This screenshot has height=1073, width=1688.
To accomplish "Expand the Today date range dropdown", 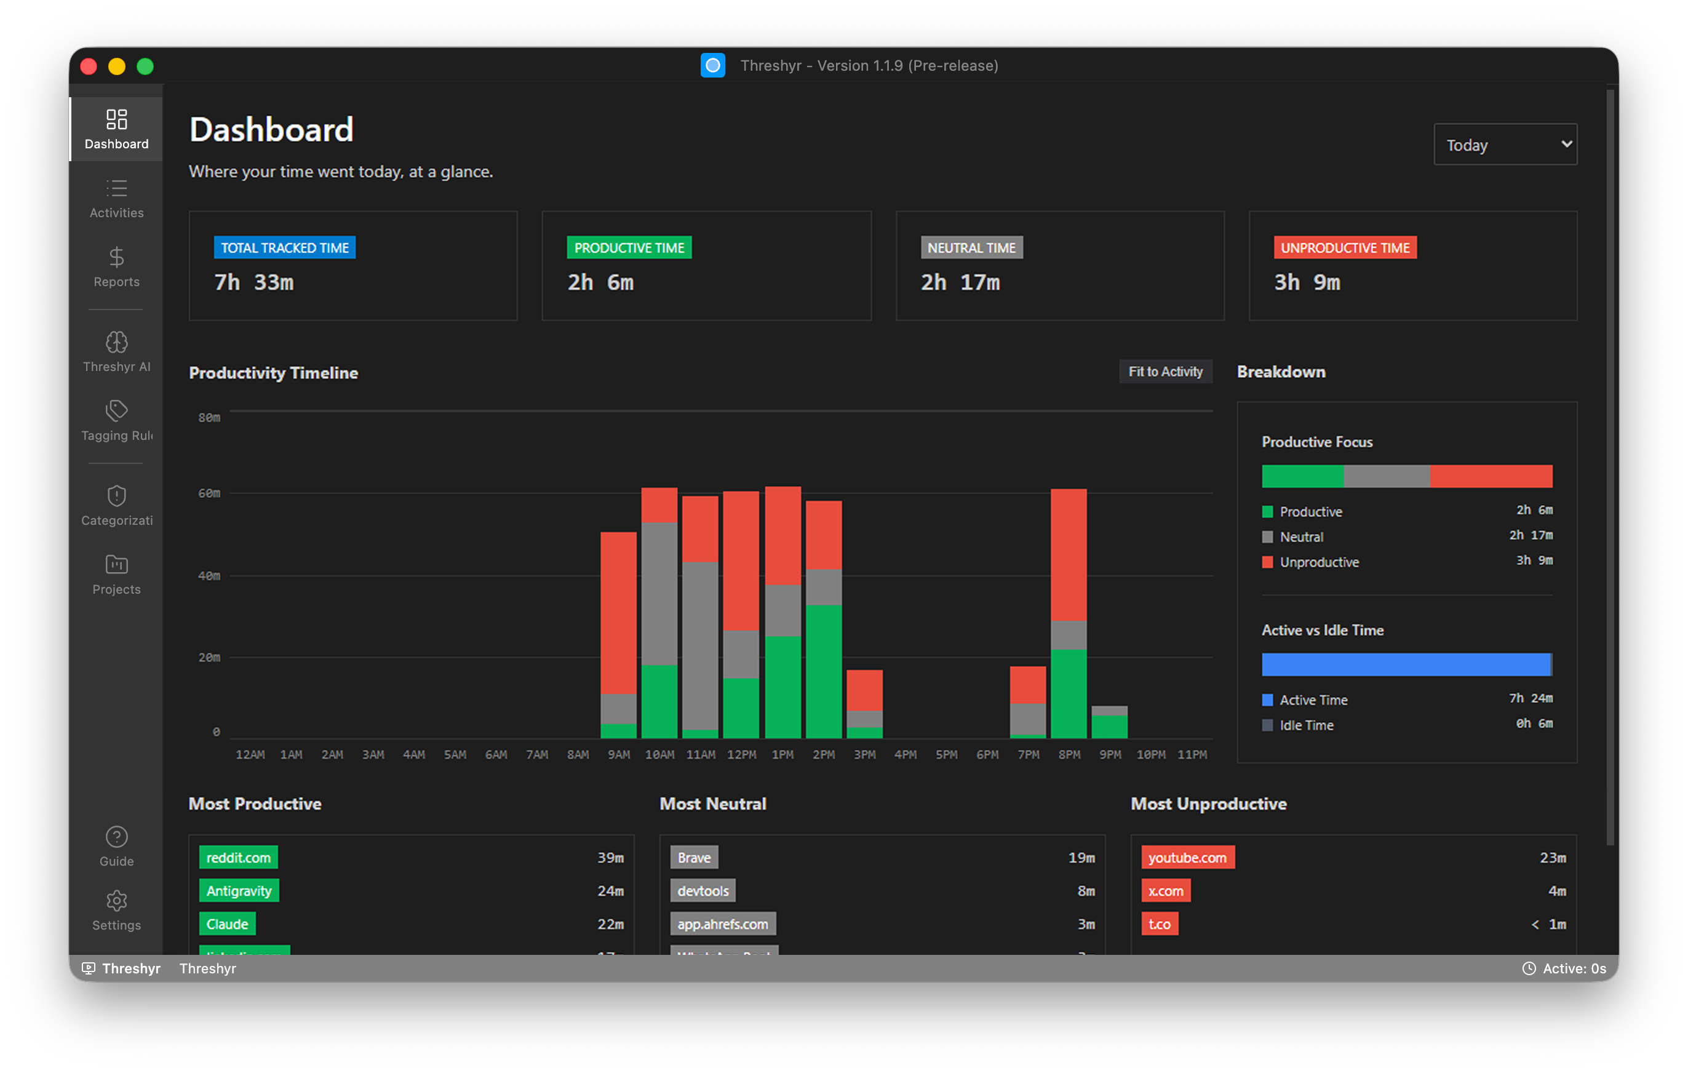I will 1505,145.
